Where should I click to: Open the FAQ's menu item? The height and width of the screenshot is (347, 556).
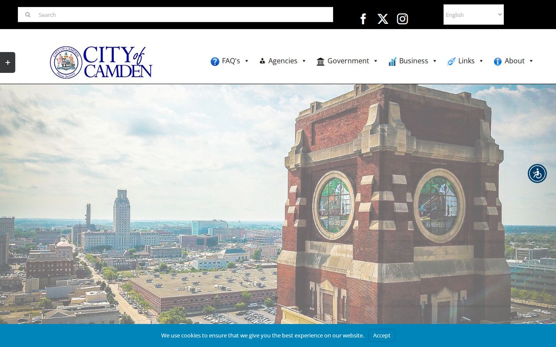(x=231, y=61)
